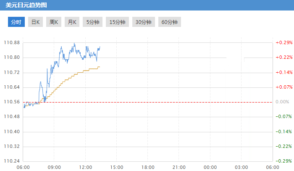Click the +0.29% percentage label
Screen dimensions: 294x171
tap(283, 43)
